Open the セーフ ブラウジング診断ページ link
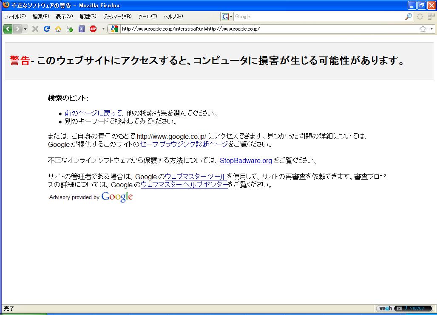The height and width of the screenshot is (315, 437). click(x=184, y=144)
